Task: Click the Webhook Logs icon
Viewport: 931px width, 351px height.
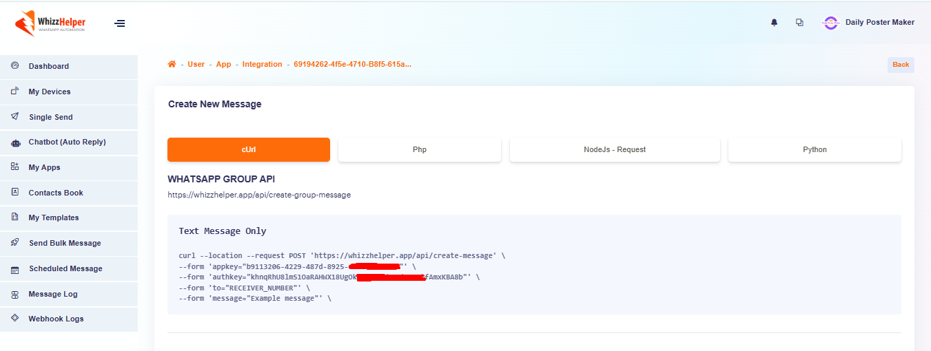Action: click(15, 319)
